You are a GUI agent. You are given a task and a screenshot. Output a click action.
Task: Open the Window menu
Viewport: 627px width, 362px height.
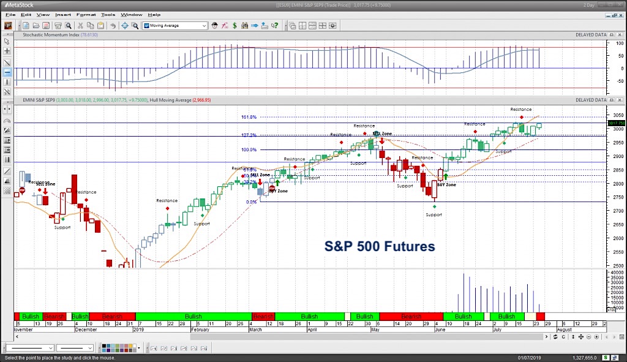(131, 15)
